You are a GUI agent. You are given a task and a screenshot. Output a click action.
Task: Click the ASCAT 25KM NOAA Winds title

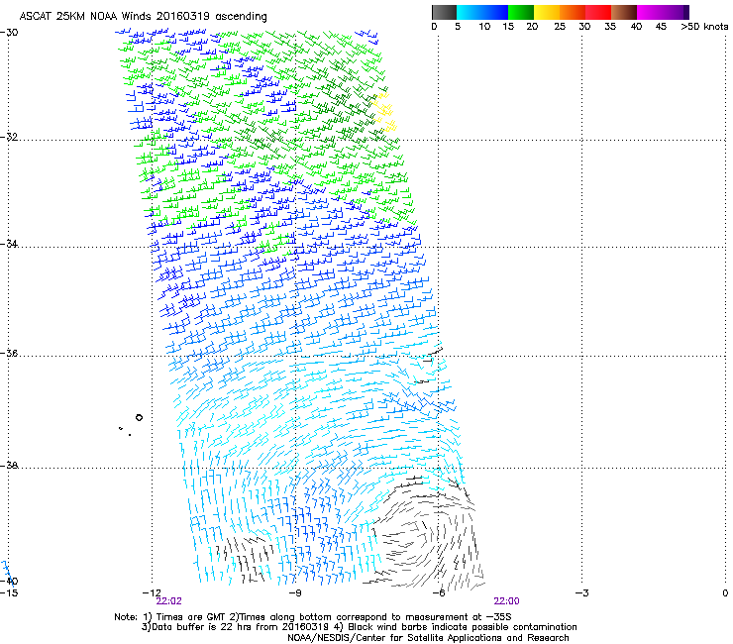pos(143,17)
